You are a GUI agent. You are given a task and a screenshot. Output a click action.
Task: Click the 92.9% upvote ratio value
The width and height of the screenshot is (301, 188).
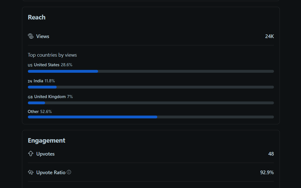(x=267, y=172)
